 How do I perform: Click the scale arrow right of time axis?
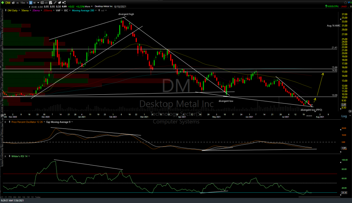point(350,111)
